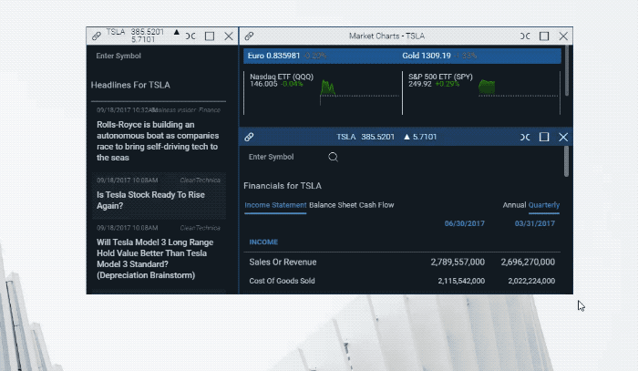Click the INCOME section heading
The width and height of the screenshot is (638, 371).
263,242
